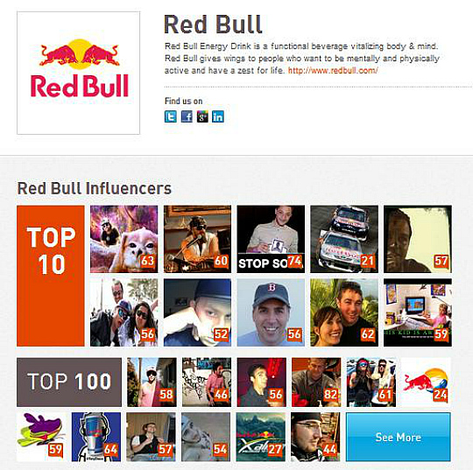This screenshot has height=470, width=473.
Task: Open the TOP 10 influencers tile
Action: click(51, 276)
